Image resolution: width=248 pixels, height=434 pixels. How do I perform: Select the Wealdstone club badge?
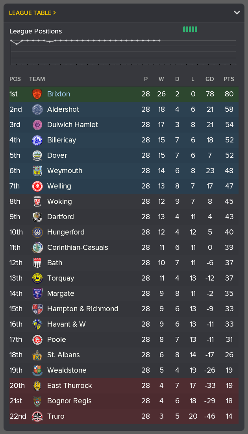pyautogui.click(x=37, y=370)
